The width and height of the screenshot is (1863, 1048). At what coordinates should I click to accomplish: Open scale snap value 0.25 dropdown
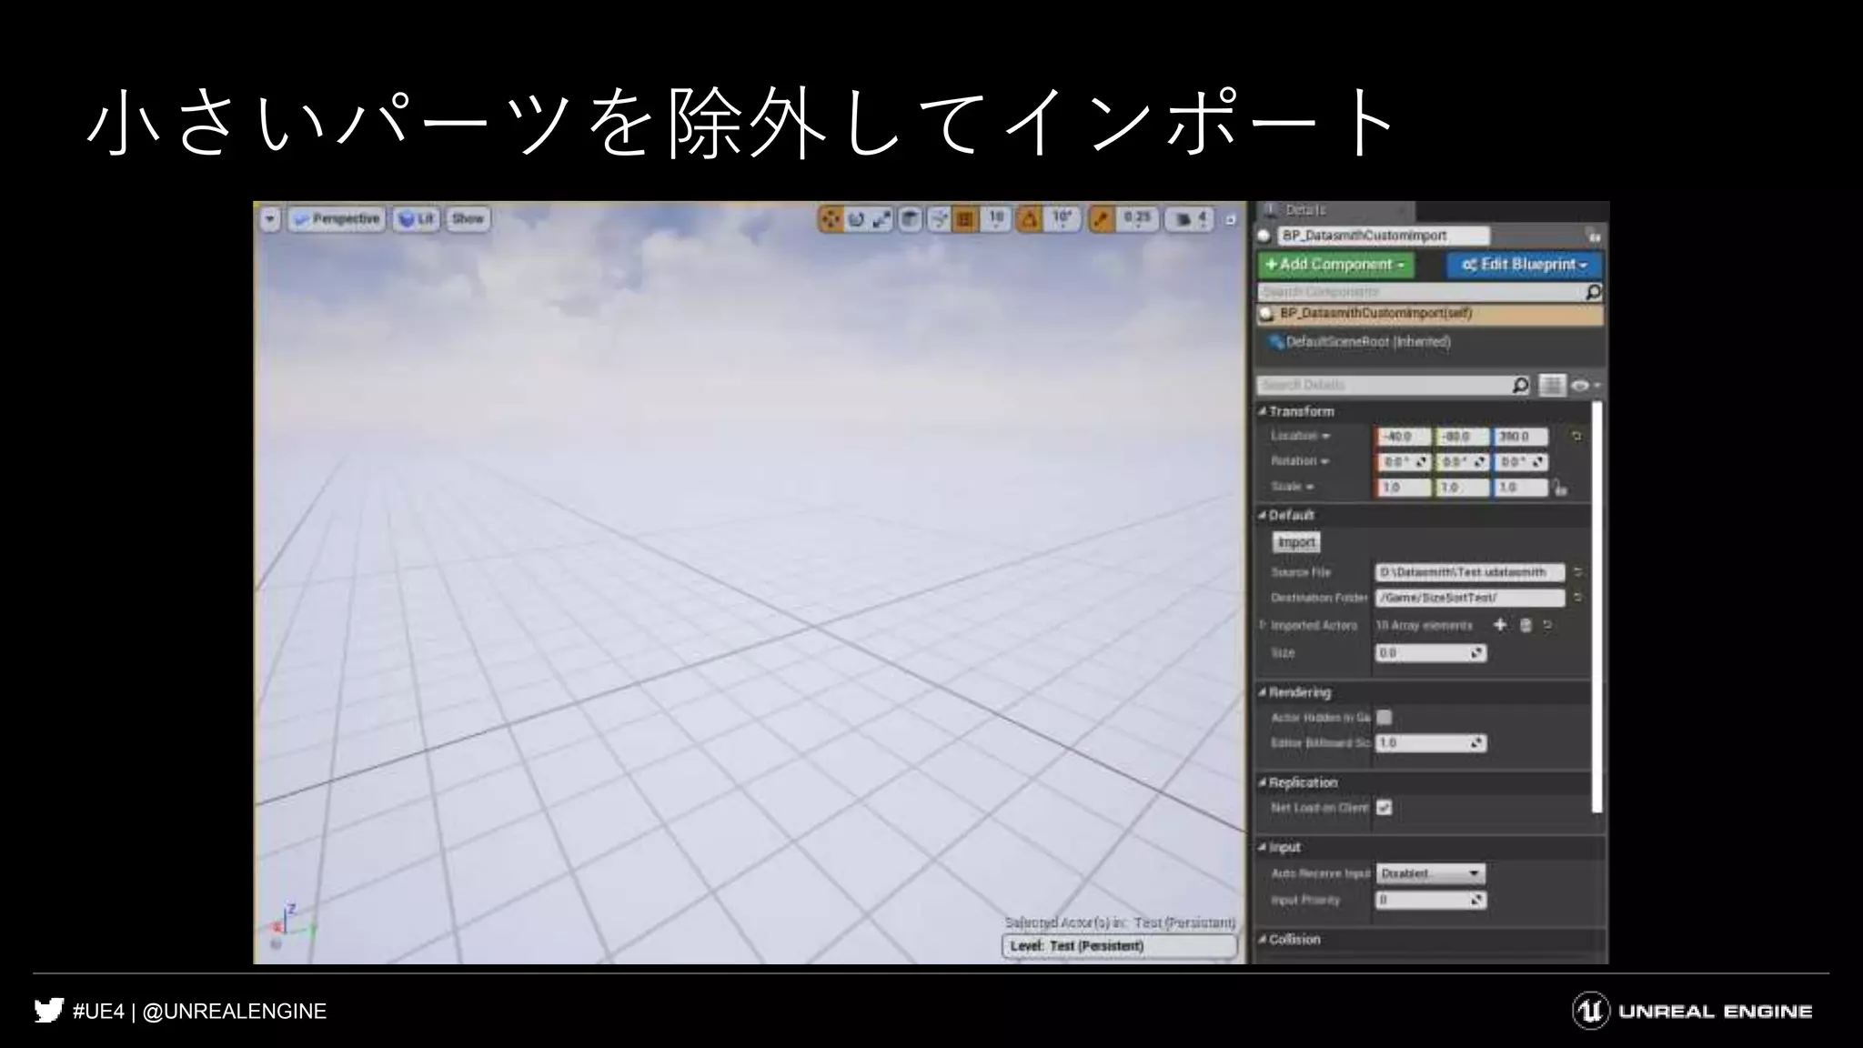(1137, 219)
